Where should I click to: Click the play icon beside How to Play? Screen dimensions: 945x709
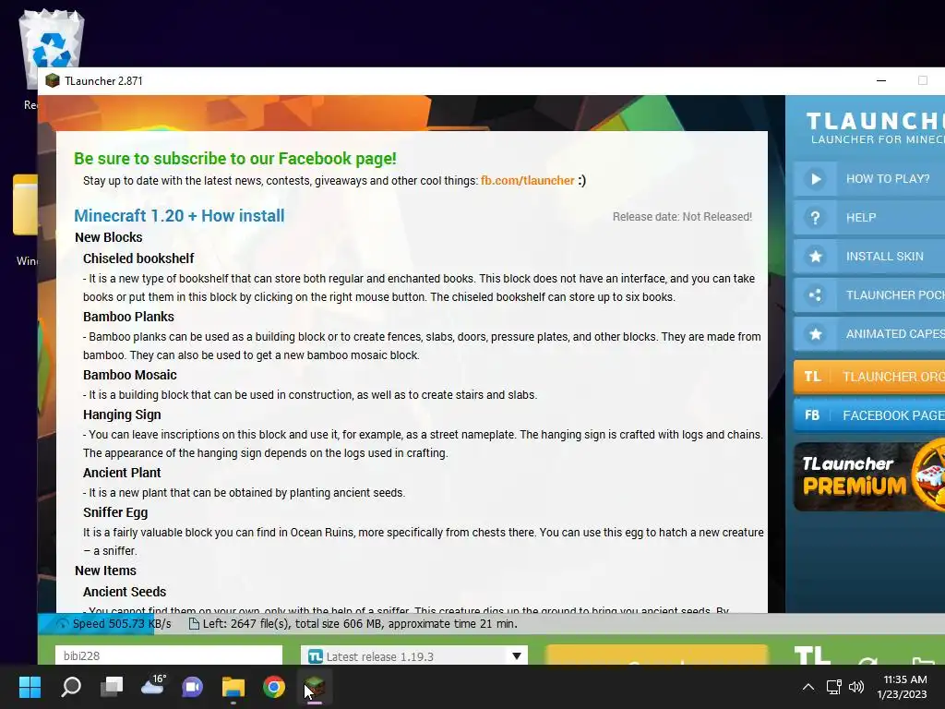(816, 179)
